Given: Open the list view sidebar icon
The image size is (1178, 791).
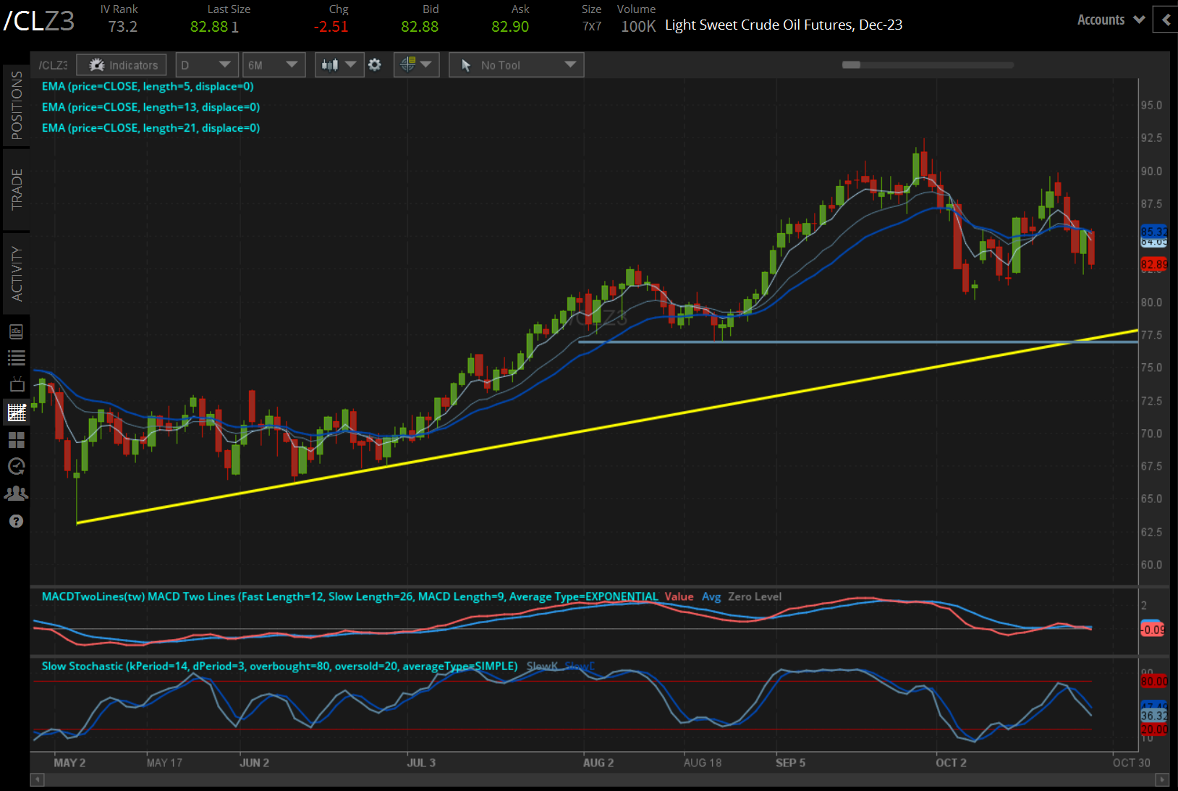Looking at the screenshot, I should click(16, 358).
